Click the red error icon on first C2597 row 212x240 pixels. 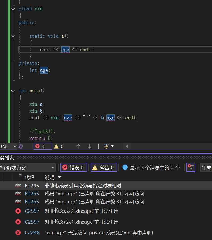click(x=18, y=211)
